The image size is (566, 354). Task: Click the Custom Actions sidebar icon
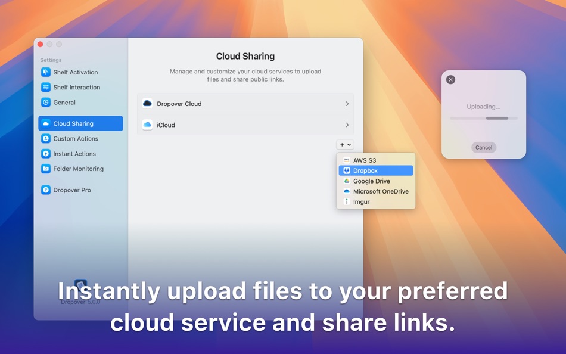pyautogui.click(x=45, y=139)
